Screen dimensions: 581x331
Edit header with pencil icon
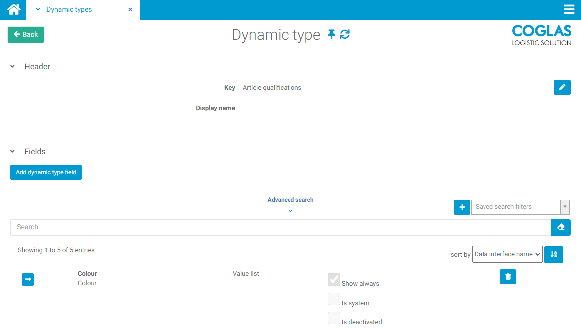[x=562, y=87]
